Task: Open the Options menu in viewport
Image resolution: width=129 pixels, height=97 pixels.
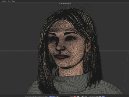Action: point(4,1)
